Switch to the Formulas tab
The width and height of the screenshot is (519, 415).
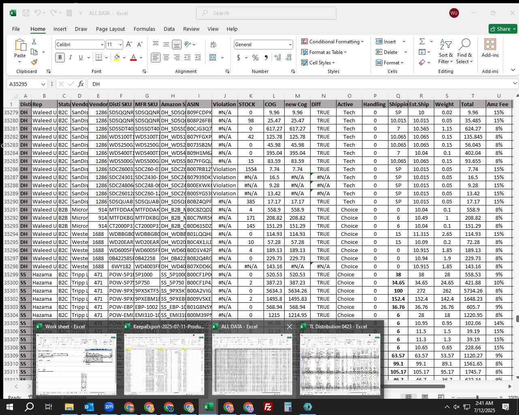coord(144,29)
